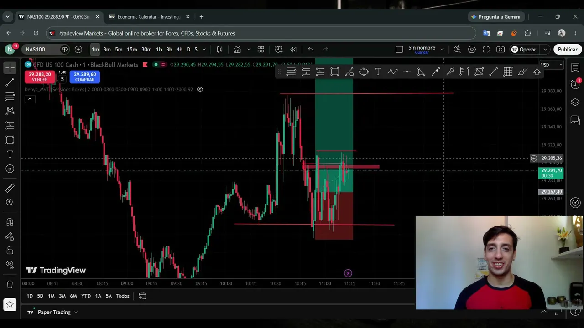Viewport: 584px width, 328px height.
Task: Open indicator templates grid
Action: [x=261, y=49]
